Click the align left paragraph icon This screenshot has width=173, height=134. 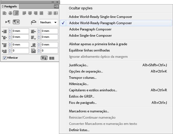click(x=5, y=13)
